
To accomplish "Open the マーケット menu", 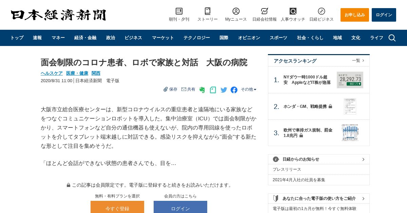I will (163, 38).
